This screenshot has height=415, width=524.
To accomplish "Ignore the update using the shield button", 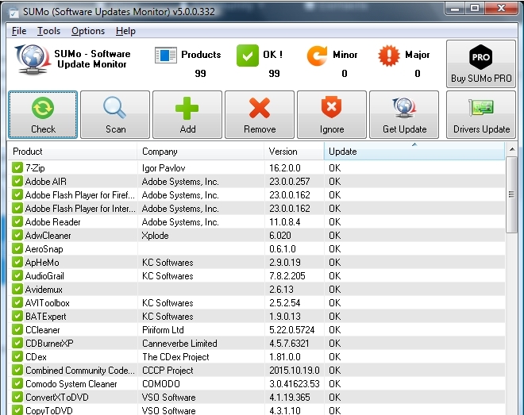I will click(332, 114).
